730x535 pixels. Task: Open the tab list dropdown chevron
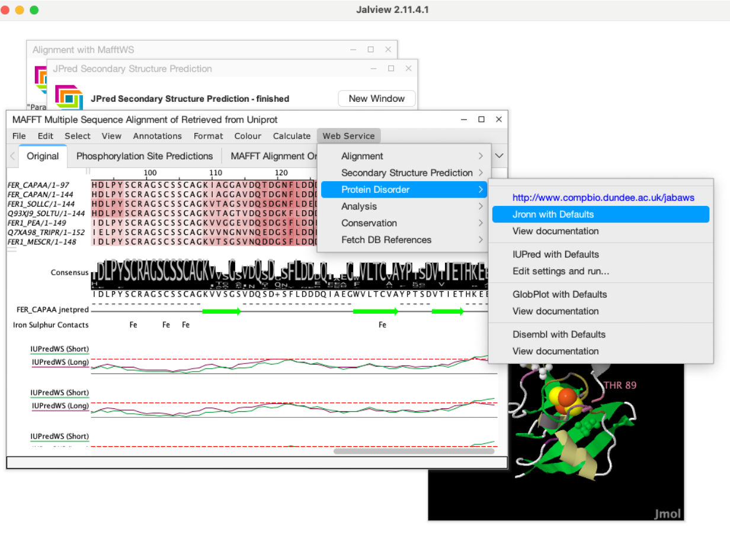point(500,156)
